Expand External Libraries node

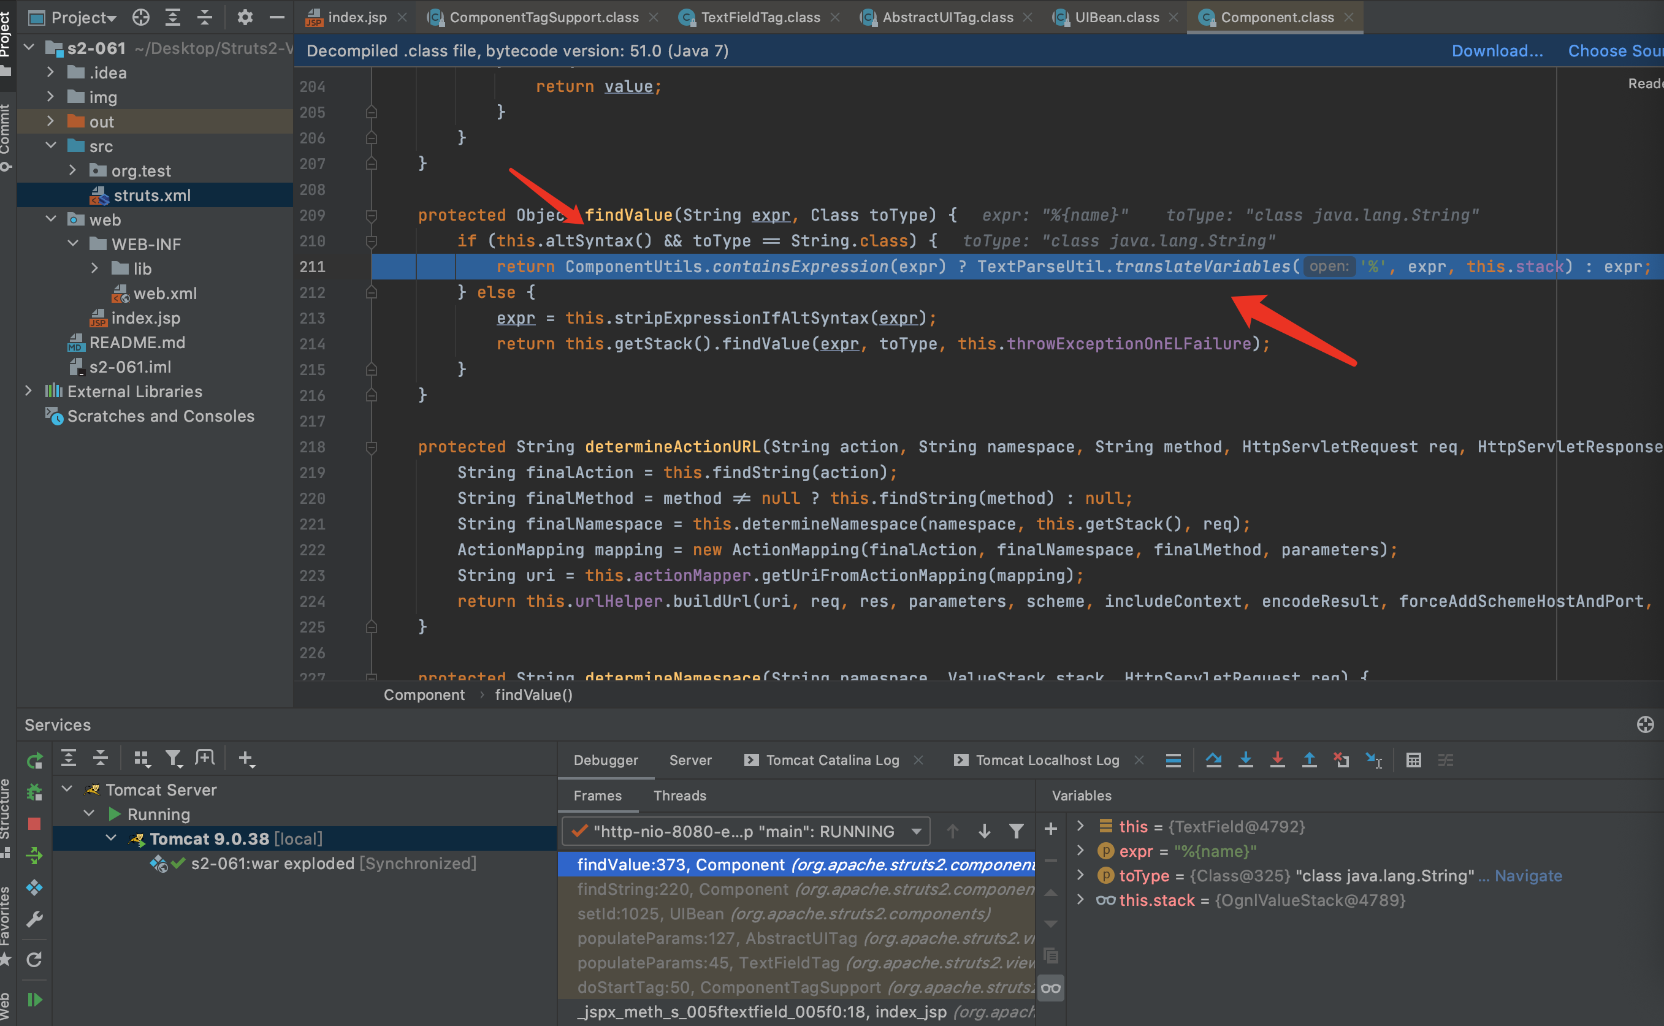[x=28, y=391]
